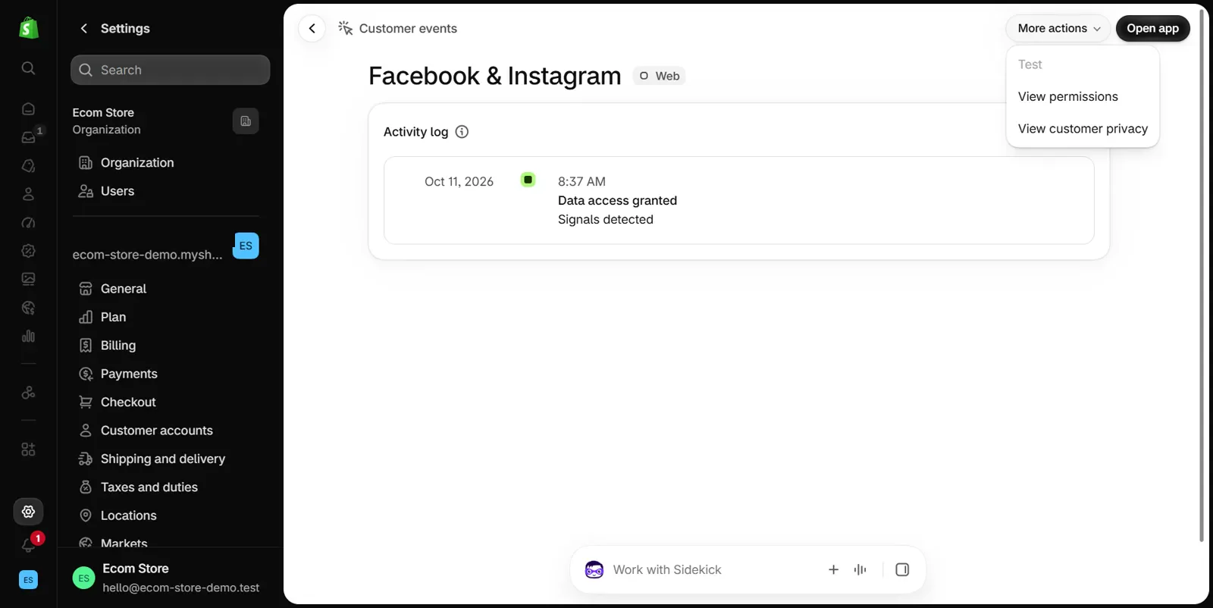The width and height of the screenshot is (1213, 608).
Task: Open the Products tag icon in left rail
Action: pyautogui.click(x=28, y=165)
